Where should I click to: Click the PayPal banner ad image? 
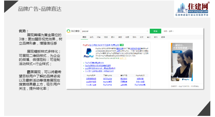181,63
